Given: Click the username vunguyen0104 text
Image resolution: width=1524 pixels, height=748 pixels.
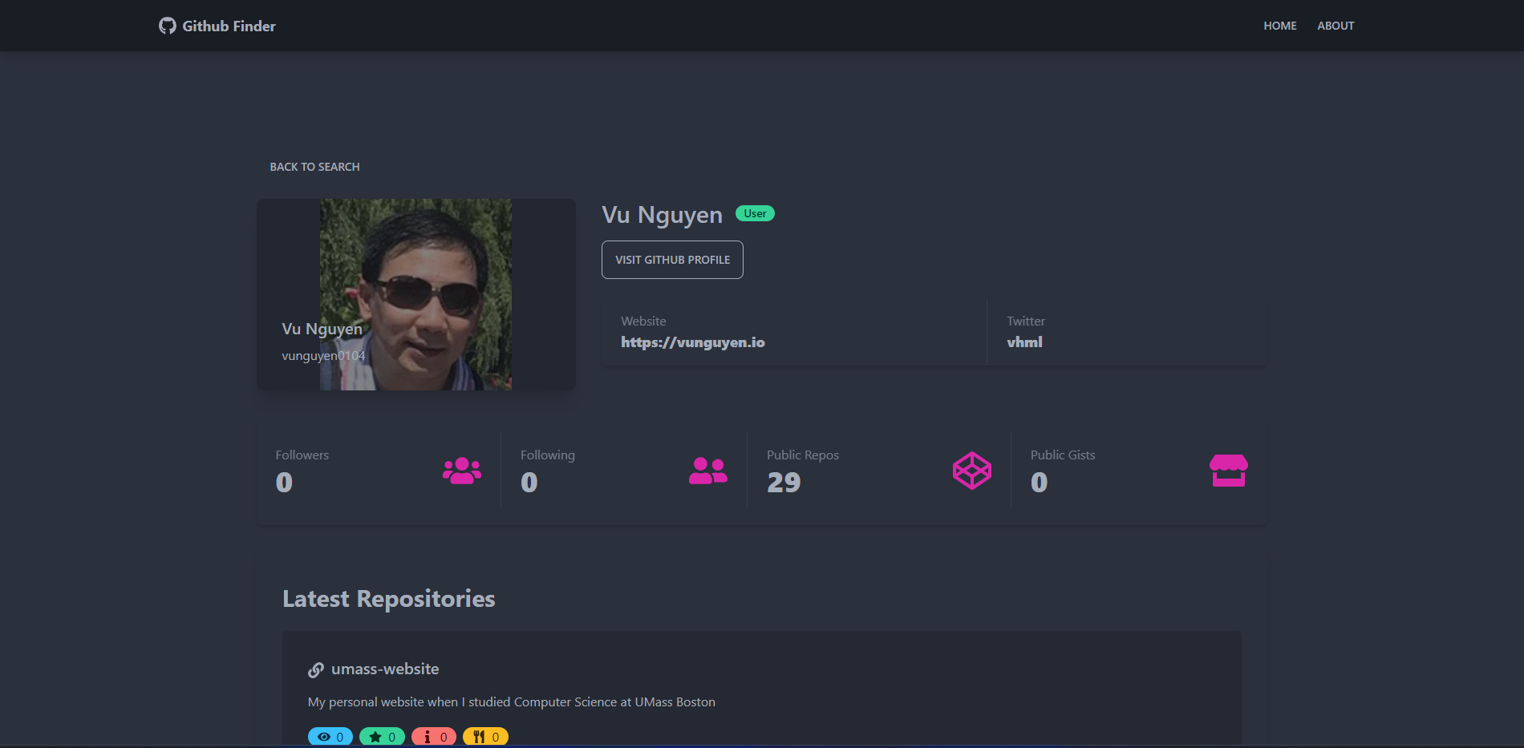Looking at the screenshot, I should point(322,355).
